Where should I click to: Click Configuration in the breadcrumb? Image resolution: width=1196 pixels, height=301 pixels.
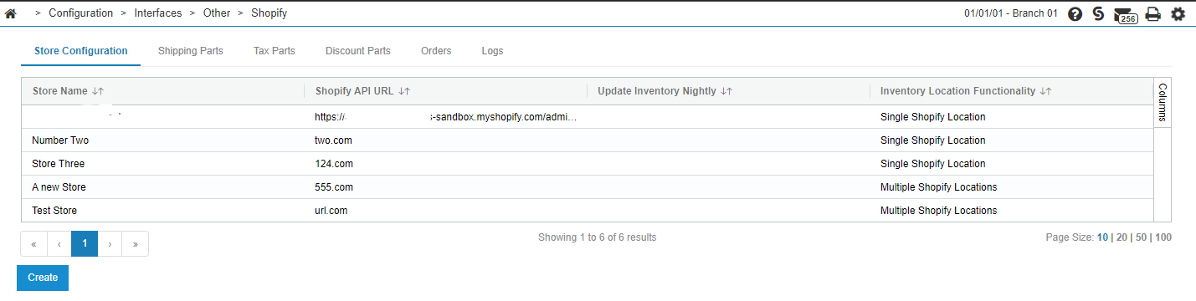point(81,13)
